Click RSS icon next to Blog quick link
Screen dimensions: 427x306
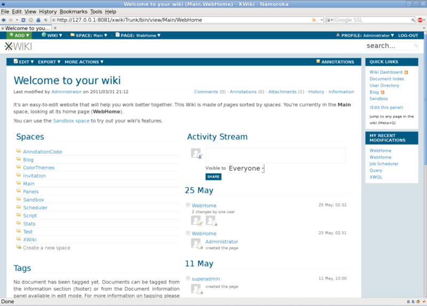tap(382, 92)
